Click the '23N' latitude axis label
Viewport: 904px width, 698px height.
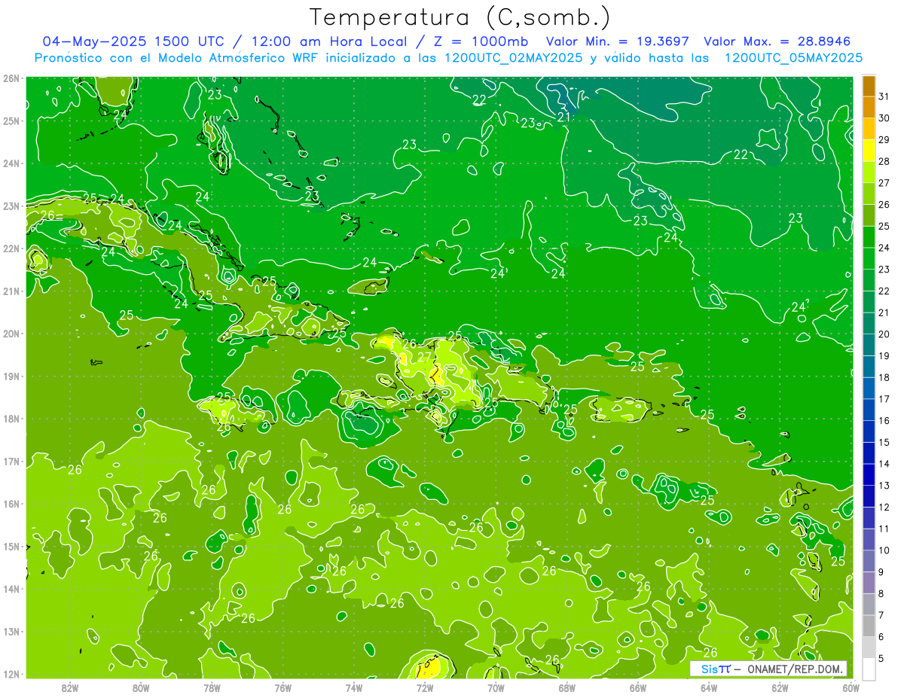(x=11, y=206)
